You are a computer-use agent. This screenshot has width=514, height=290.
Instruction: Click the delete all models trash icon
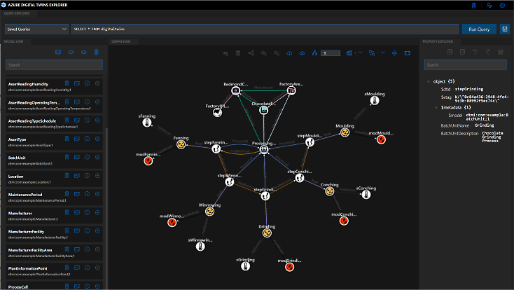click(97, 53)
